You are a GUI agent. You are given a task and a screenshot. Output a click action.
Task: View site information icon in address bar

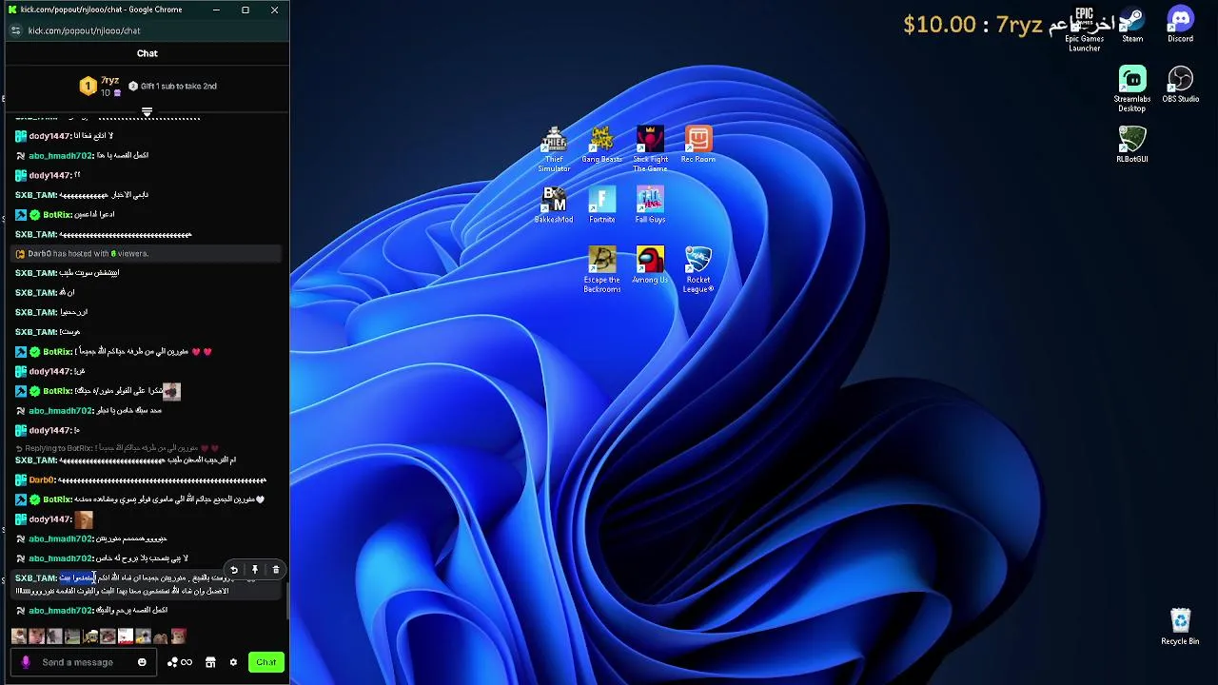15,30
